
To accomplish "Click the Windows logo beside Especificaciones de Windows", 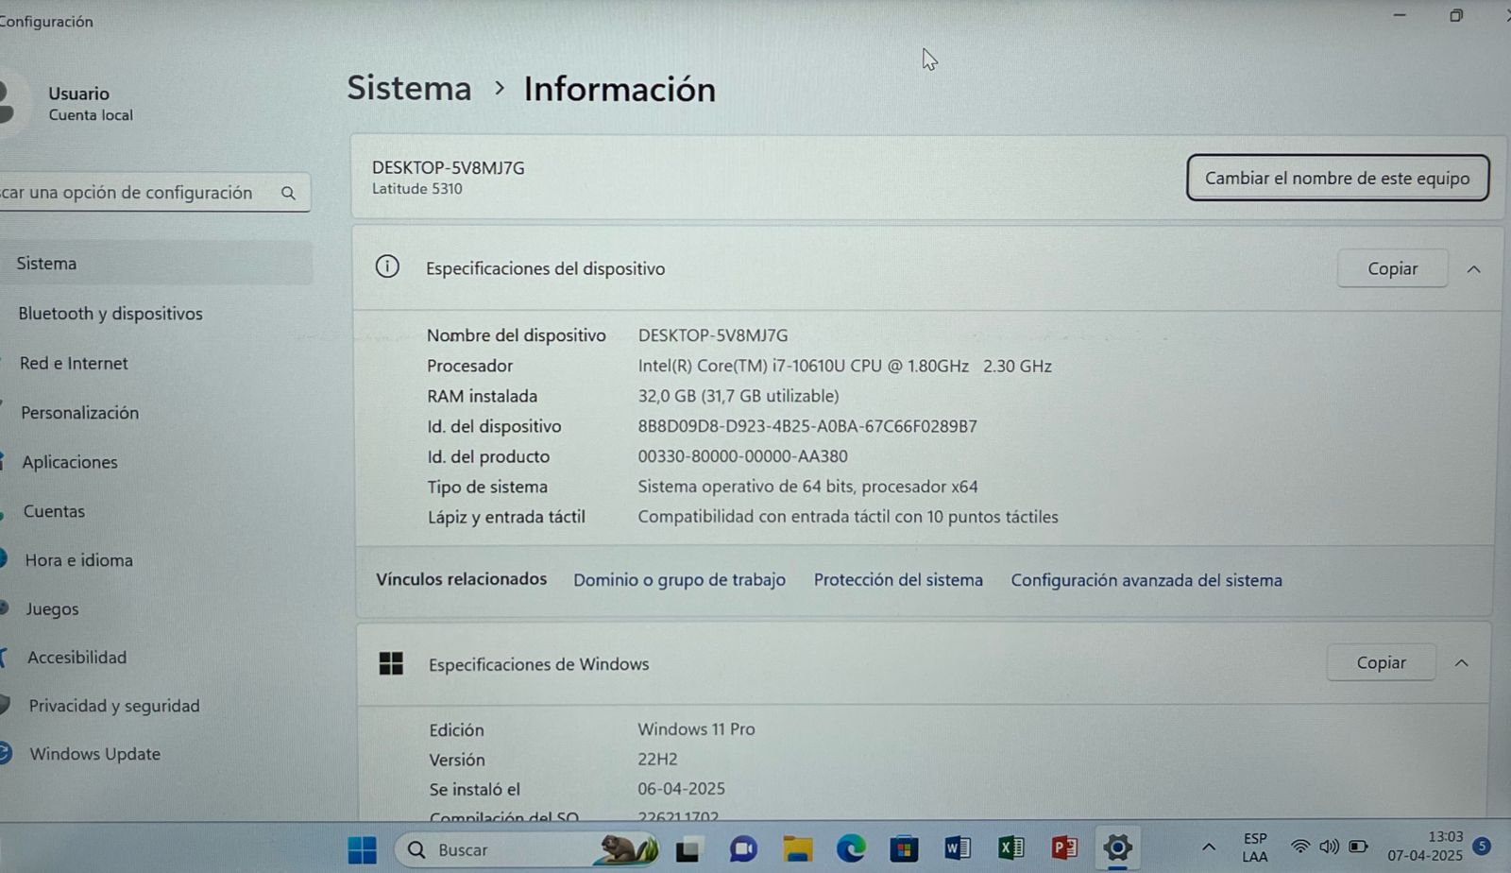I will coord(391,663).
